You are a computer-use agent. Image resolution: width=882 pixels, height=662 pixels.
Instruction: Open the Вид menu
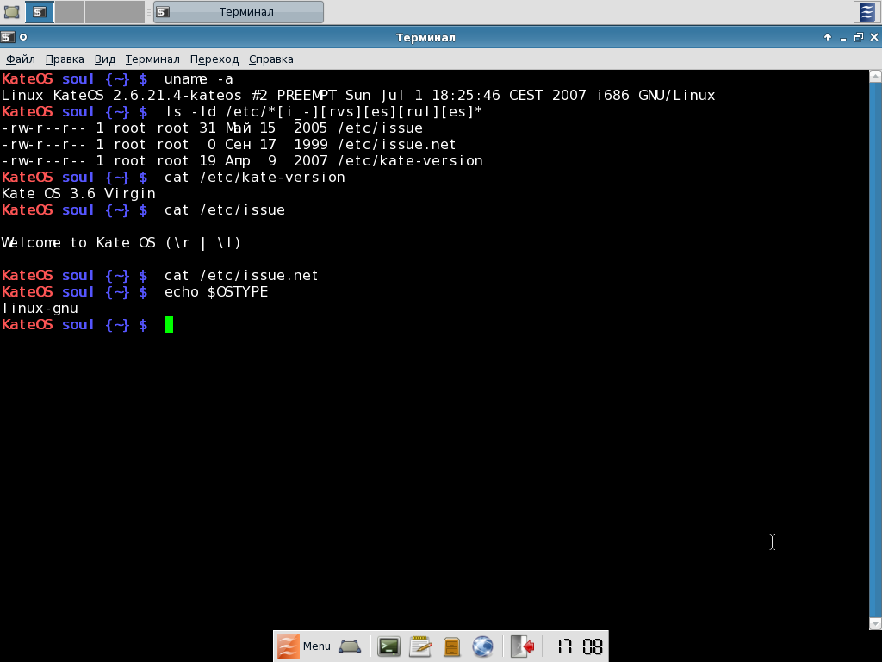point(104,59)
